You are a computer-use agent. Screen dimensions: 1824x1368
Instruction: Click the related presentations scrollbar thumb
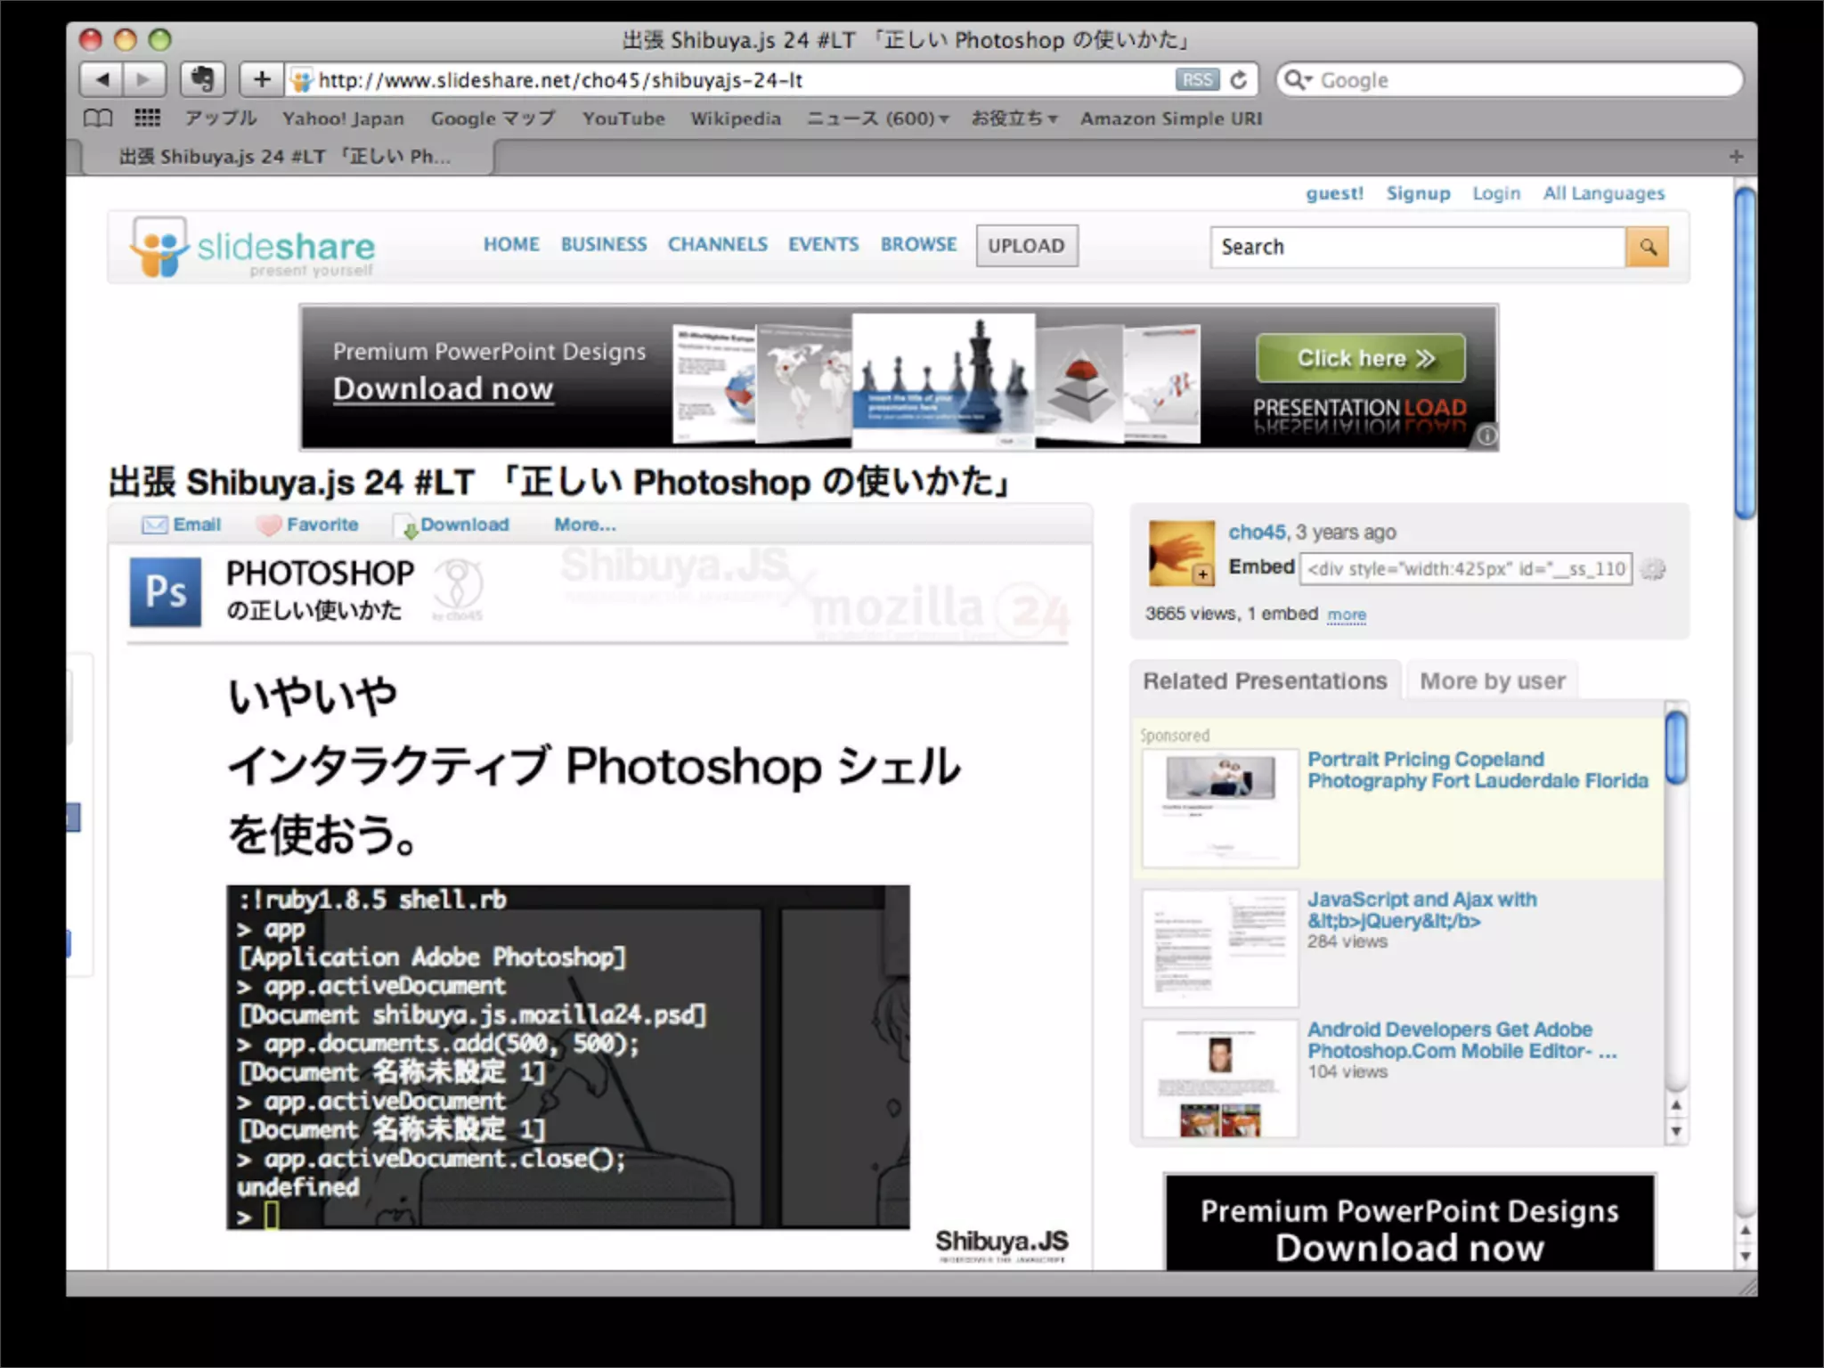click(1676, 748)
